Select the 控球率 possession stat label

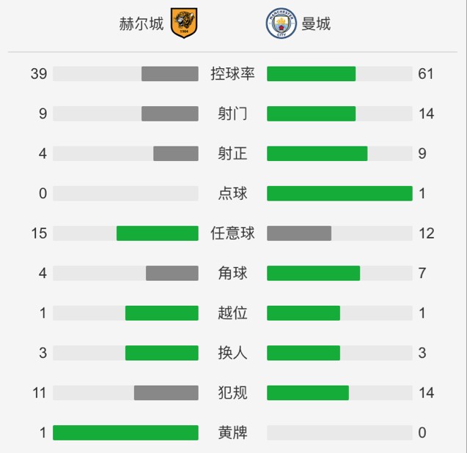(x=232, y=74)
